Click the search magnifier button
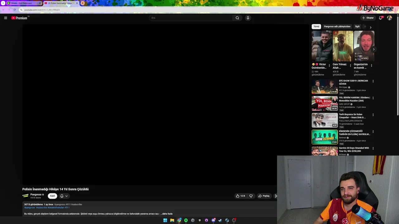 point(237,18)
